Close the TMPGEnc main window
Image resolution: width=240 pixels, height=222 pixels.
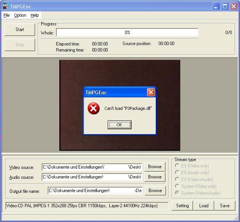(x=234, y=6)
